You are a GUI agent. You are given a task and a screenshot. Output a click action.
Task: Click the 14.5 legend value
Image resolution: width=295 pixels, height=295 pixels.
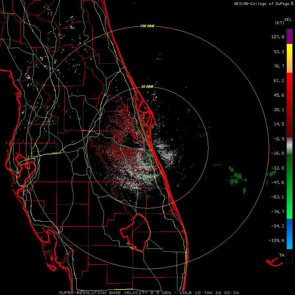click(279, 124)
